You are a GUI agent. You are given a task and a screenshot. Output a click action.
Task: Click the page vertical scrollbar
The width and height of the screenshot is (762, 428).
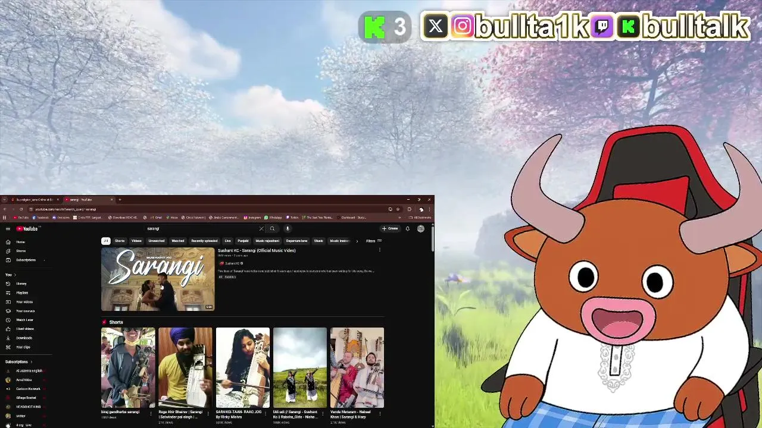tap(433, 238)
